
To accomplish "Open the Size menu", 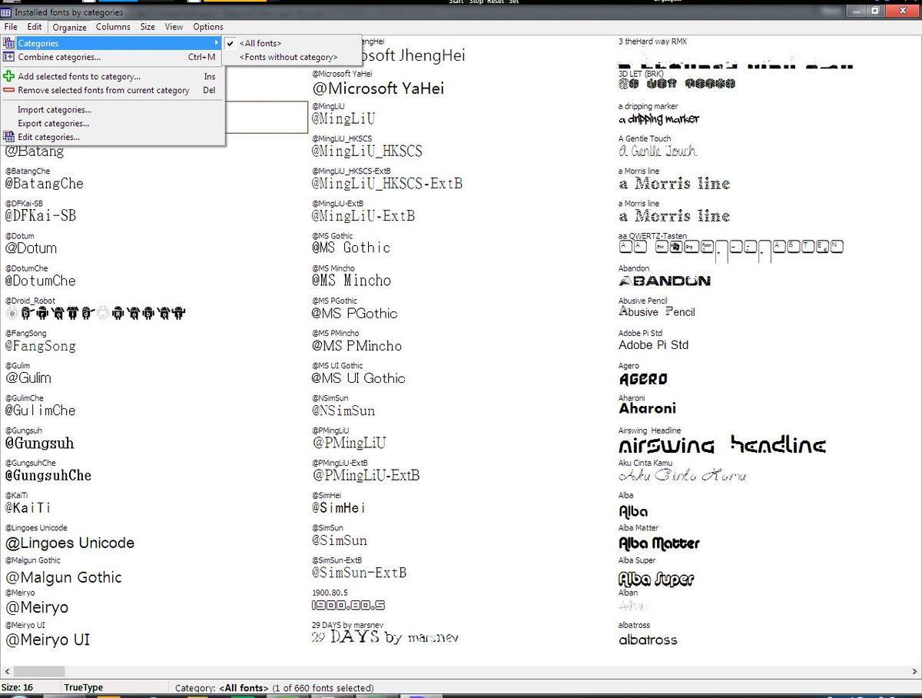I will tap(148, 27).
